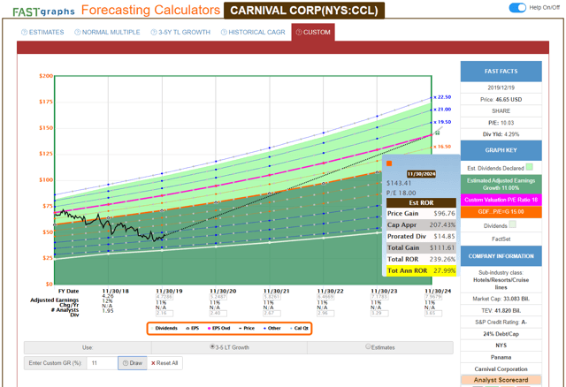Click adjusted earnings input under 11/30/20
Image resolution: width=566 pixels, height=387 pixels.
click(x=218, y=297)
